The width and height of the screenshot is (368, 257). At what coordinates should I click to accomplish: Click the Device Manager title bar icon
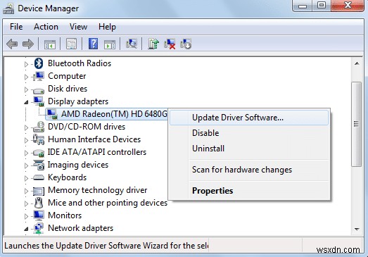point(8,9)
